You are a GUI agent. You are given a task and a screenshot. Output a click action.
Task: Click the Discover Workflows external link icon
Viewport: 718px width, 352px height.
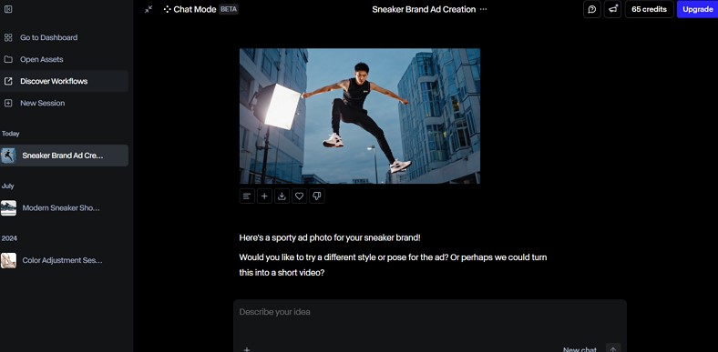click(x=8, y=81)
